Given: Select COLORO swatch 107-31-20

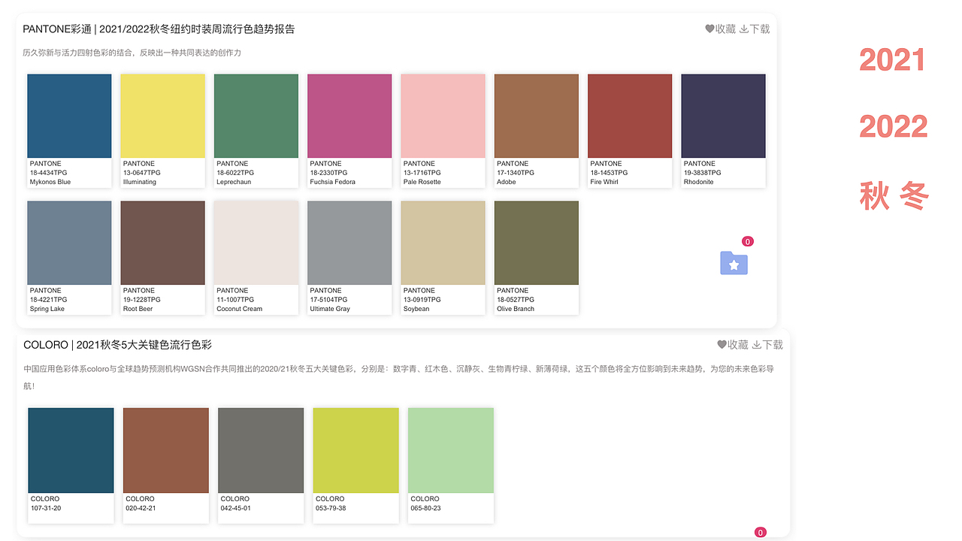Looking at the screenshot, I should click(71, 450).
